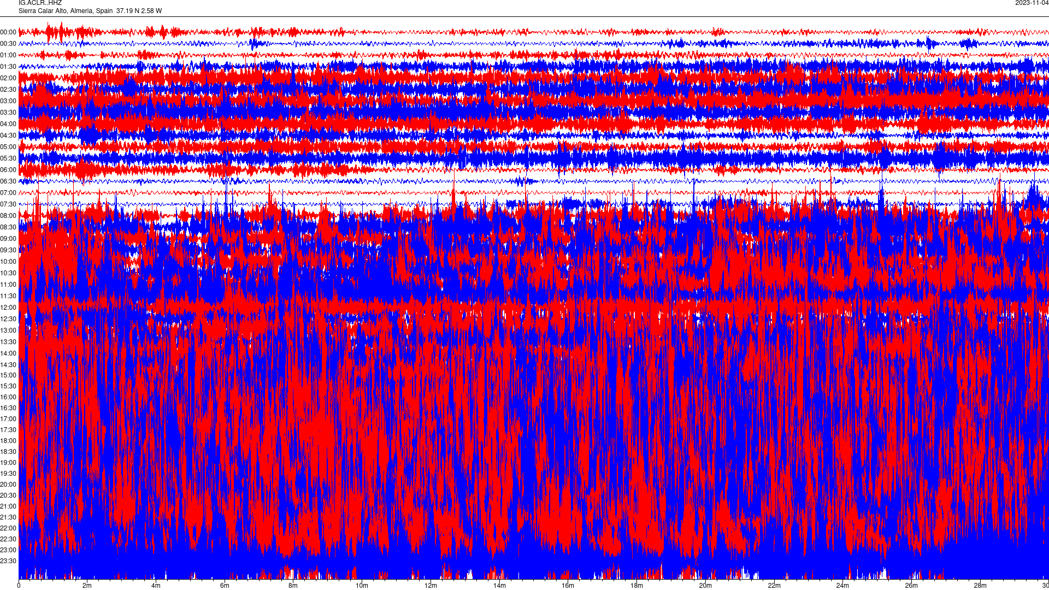1049x590 pixels.
Task: Select the 03:00 time row label
Action: click(8, 101)
